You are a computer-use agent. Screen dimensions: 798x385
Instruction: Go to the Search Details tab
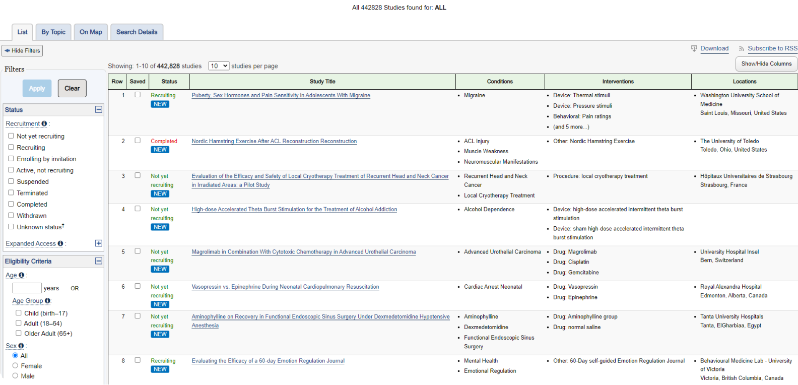[x=137, y=32]
